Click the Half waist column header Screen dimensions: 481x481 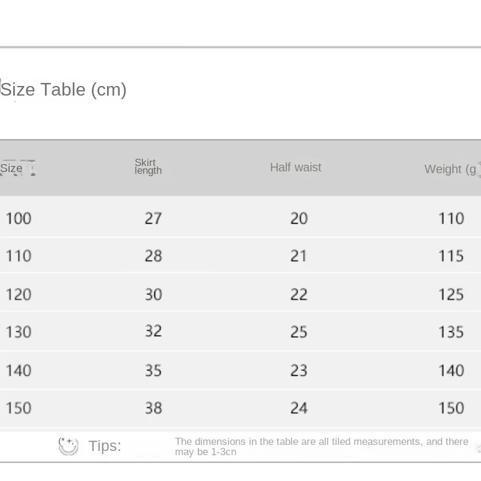[x=295, y=168]
